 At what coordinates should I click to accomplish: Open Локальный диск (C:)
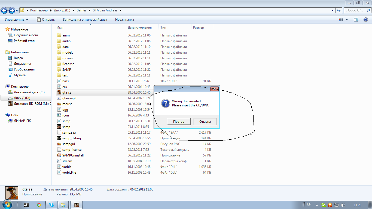click(x=29, y=92)
